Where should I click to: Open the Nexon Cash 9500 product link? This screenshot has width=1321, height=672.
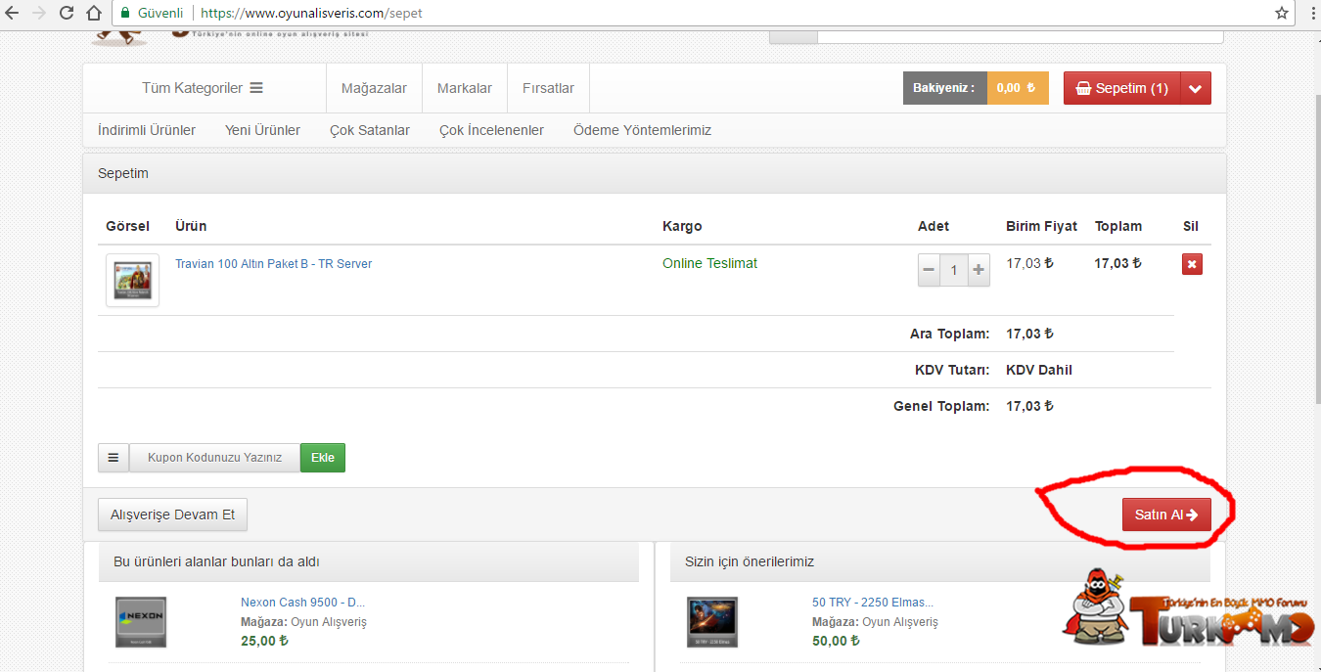[302, 603]
